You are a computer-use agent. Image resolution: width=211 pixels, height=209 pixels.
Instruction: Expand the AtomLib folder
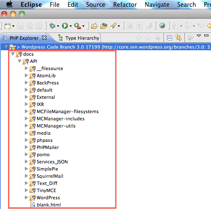26,76
